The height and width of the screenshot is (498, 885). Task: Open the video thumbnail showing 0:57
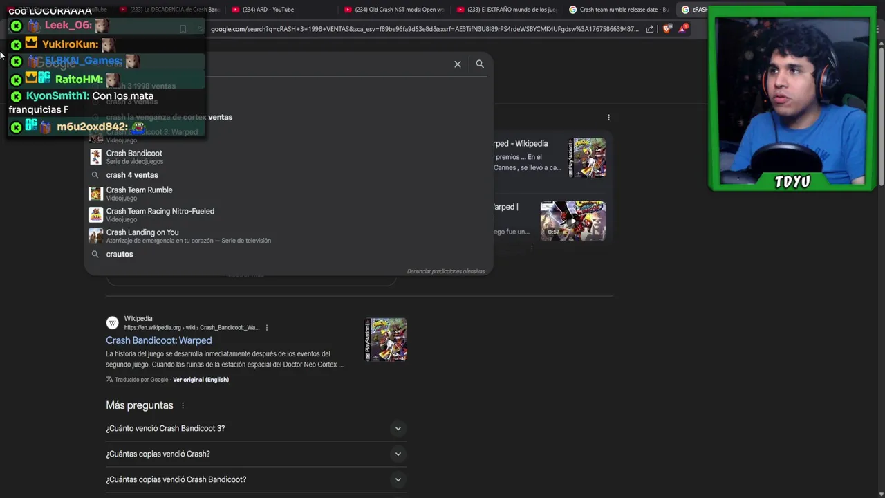click(572, 221)
